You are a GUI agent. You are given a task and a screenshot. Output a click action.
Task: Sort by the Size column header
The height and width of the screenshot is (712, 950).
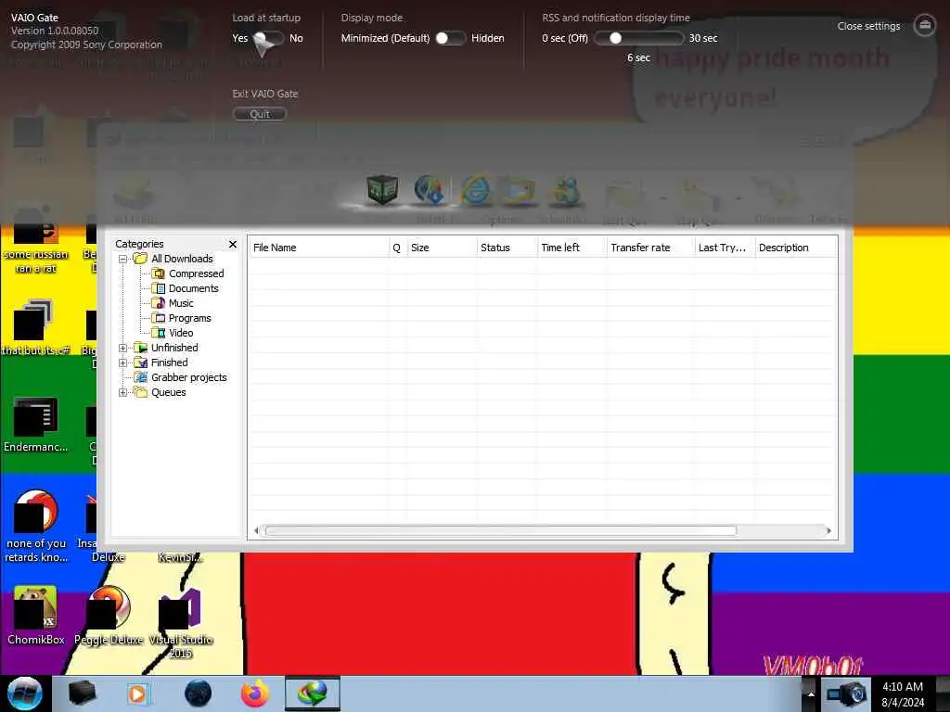[442, 248]
